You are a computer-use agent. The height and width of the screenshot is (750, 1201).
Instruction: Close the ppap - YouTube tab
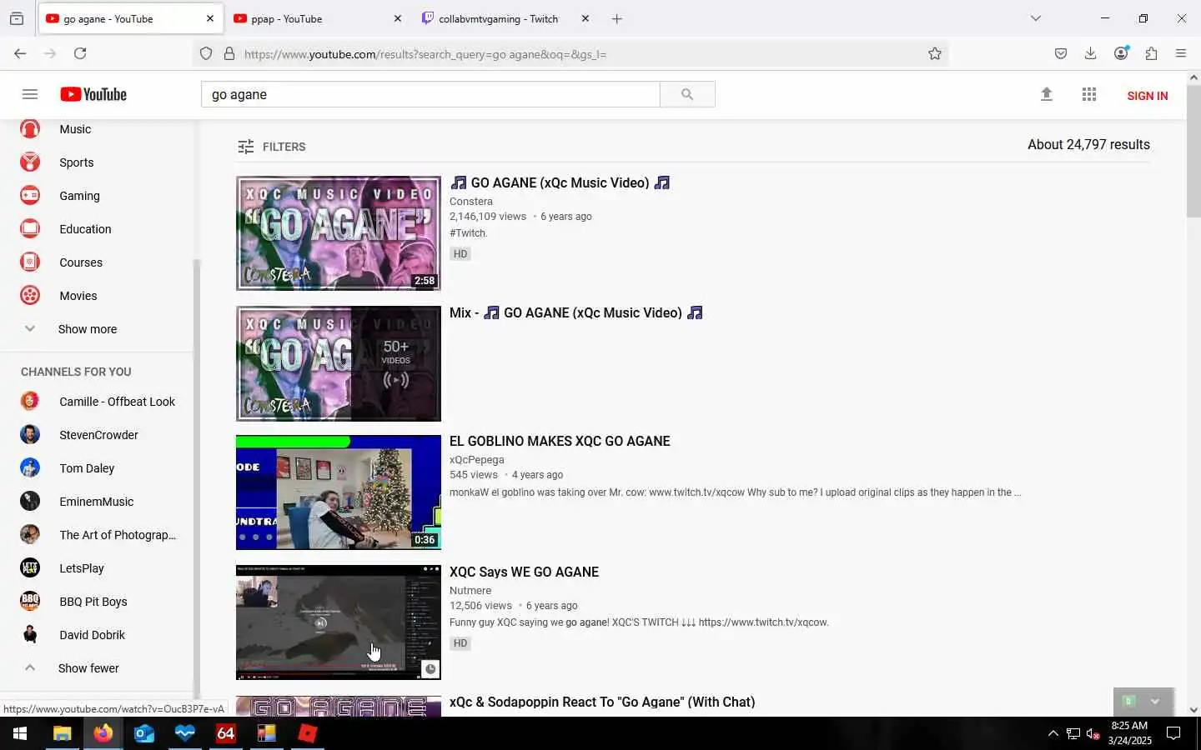(398, 18)
